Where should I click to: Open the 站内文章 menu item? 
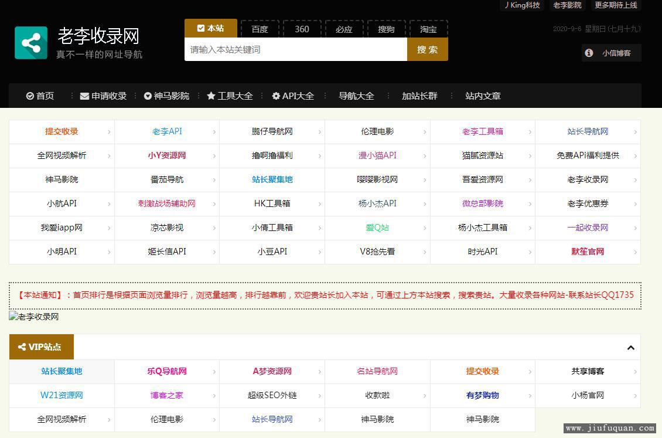pyautogui.click(x=483, y=96)
